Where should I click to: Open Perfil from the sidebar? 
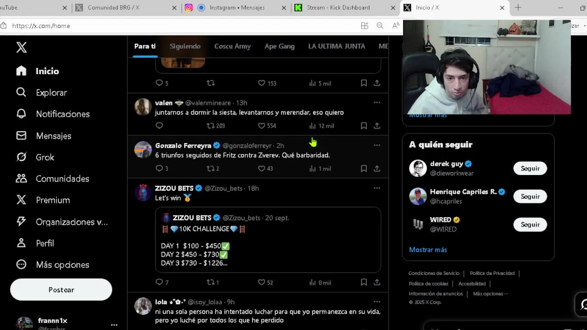(35, 243)
